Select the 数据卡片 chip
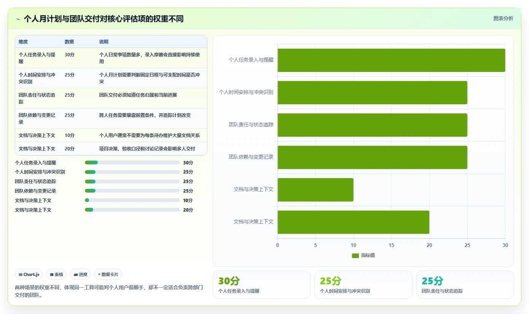This screenshot has height=314, width=529. 108,274
